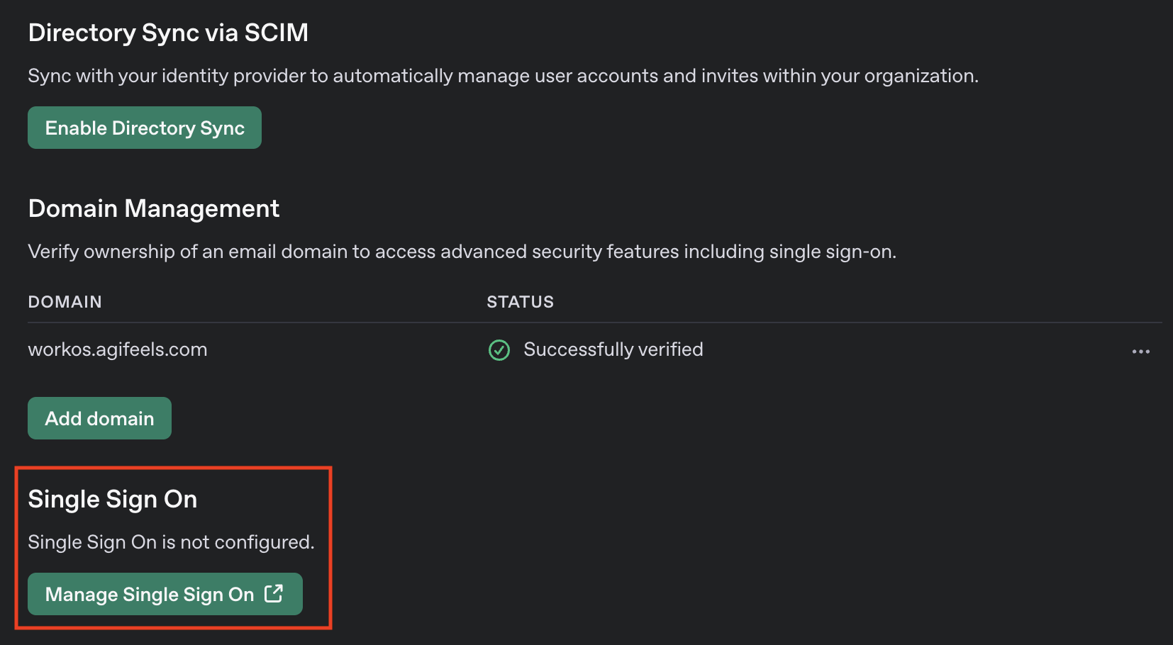This screenshot has height=645, width=1173.
Task: Click the Directory Sync via SCIM heading
Action: coord(168,32)
